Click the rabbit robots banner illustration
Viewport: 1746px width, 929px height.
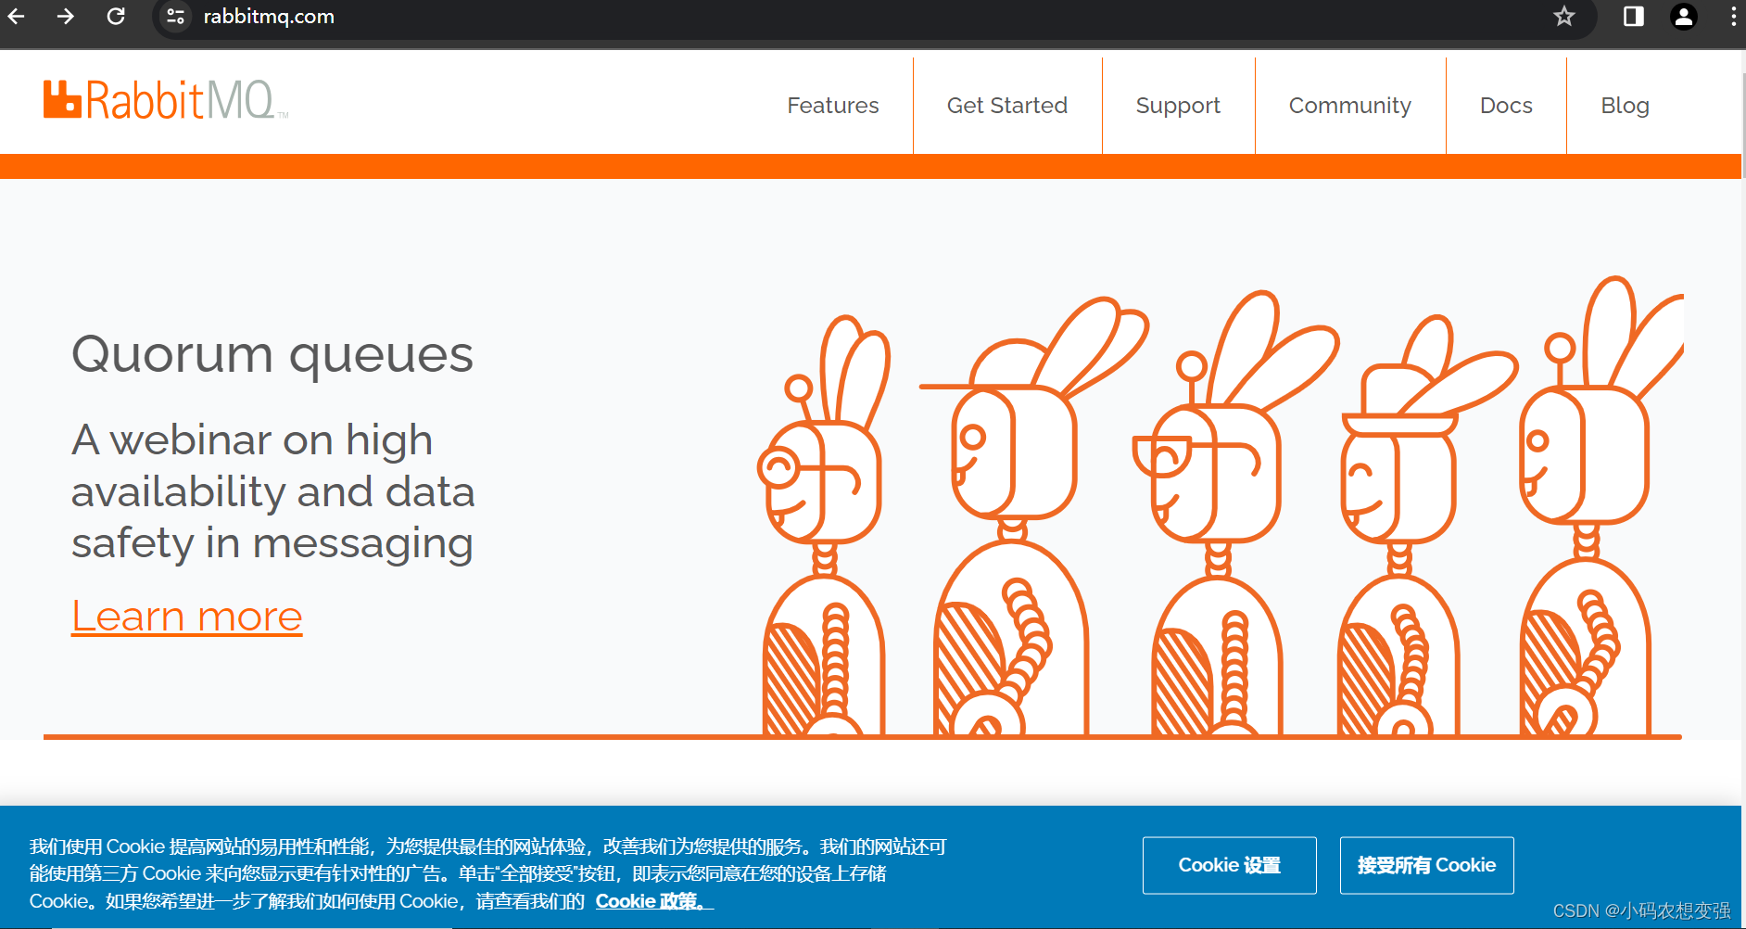point(1220,506)
